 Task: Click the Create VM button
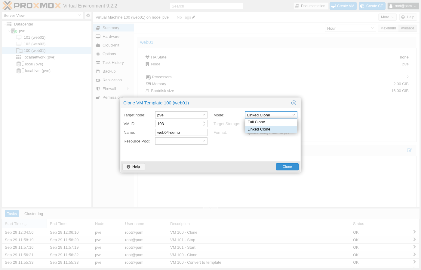[x=343, y=6]
